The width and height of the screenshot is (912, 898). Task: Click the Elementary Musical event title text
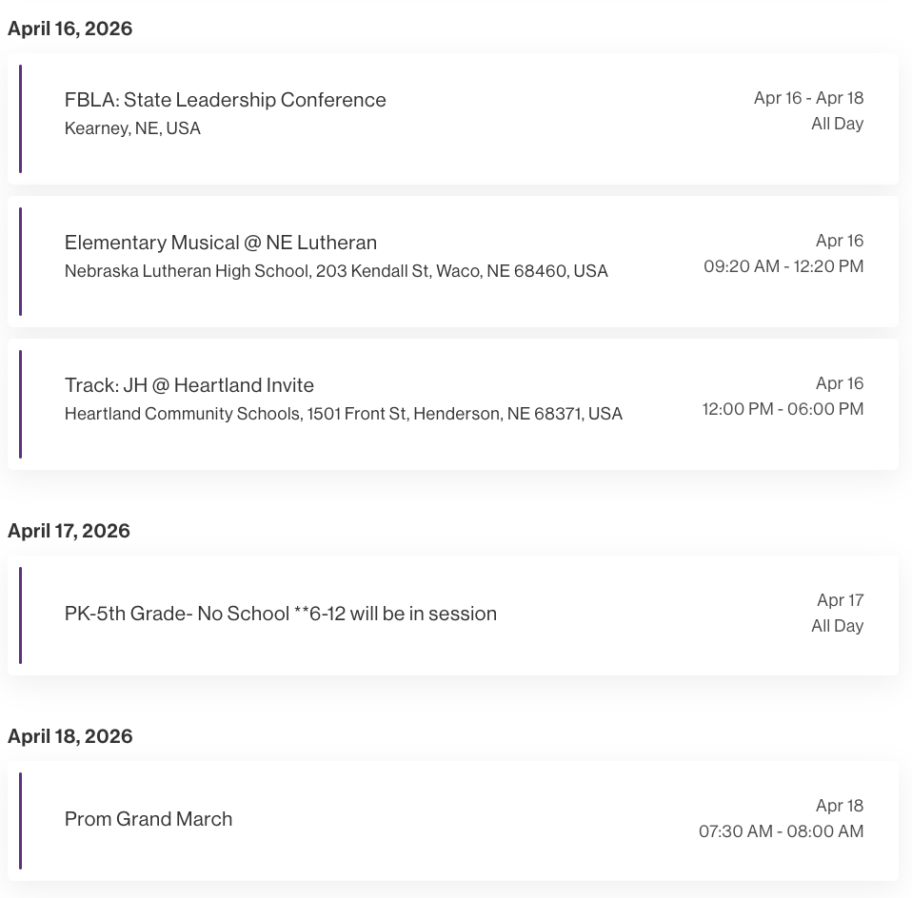click(221, 243)
